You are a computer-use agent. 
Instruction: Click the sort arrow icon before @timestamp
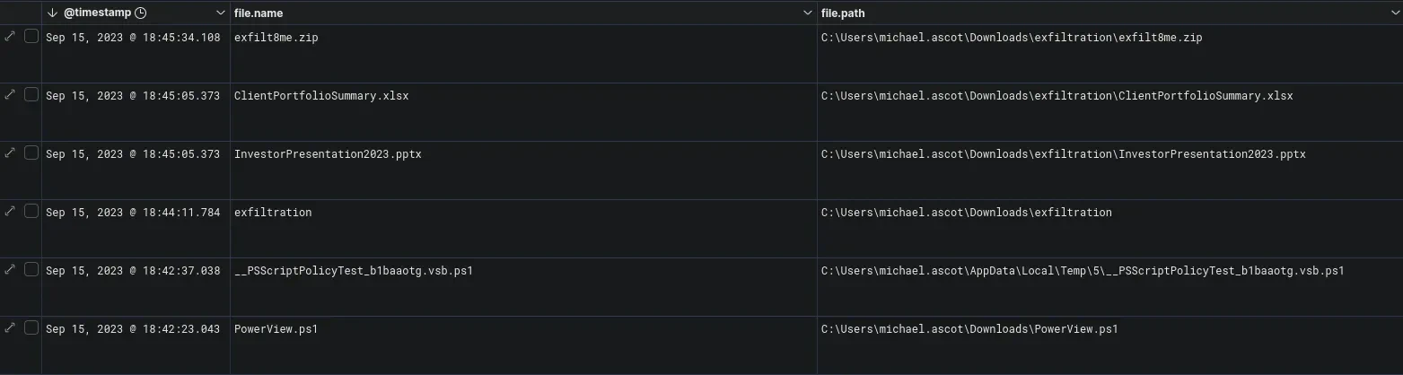click(53, 13)
